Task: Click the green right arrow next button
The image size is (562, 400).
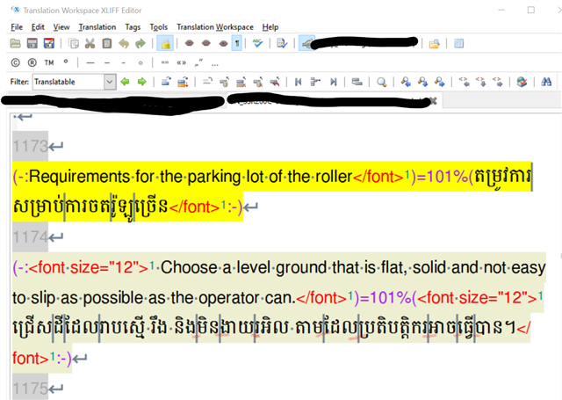Action: tap(142, 82)
